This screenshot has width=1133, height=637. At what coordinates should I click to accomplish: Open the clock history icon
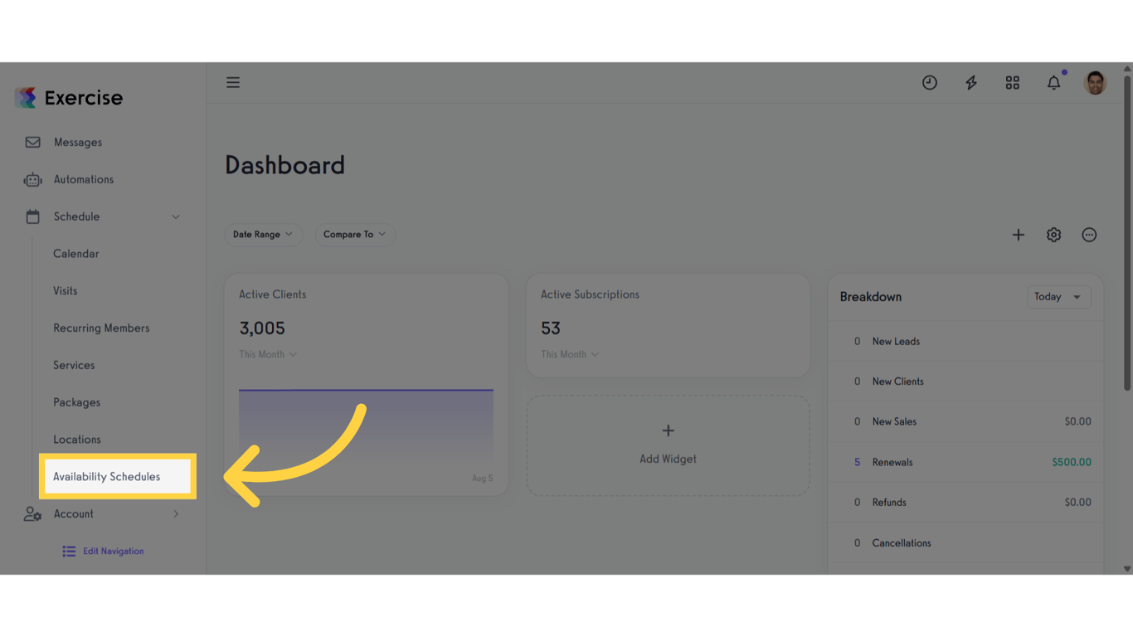pyautogui.click(x=930, y=82)
